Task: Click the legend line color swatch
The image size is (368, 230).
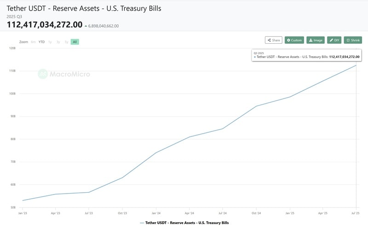Action: click(142, 223)
